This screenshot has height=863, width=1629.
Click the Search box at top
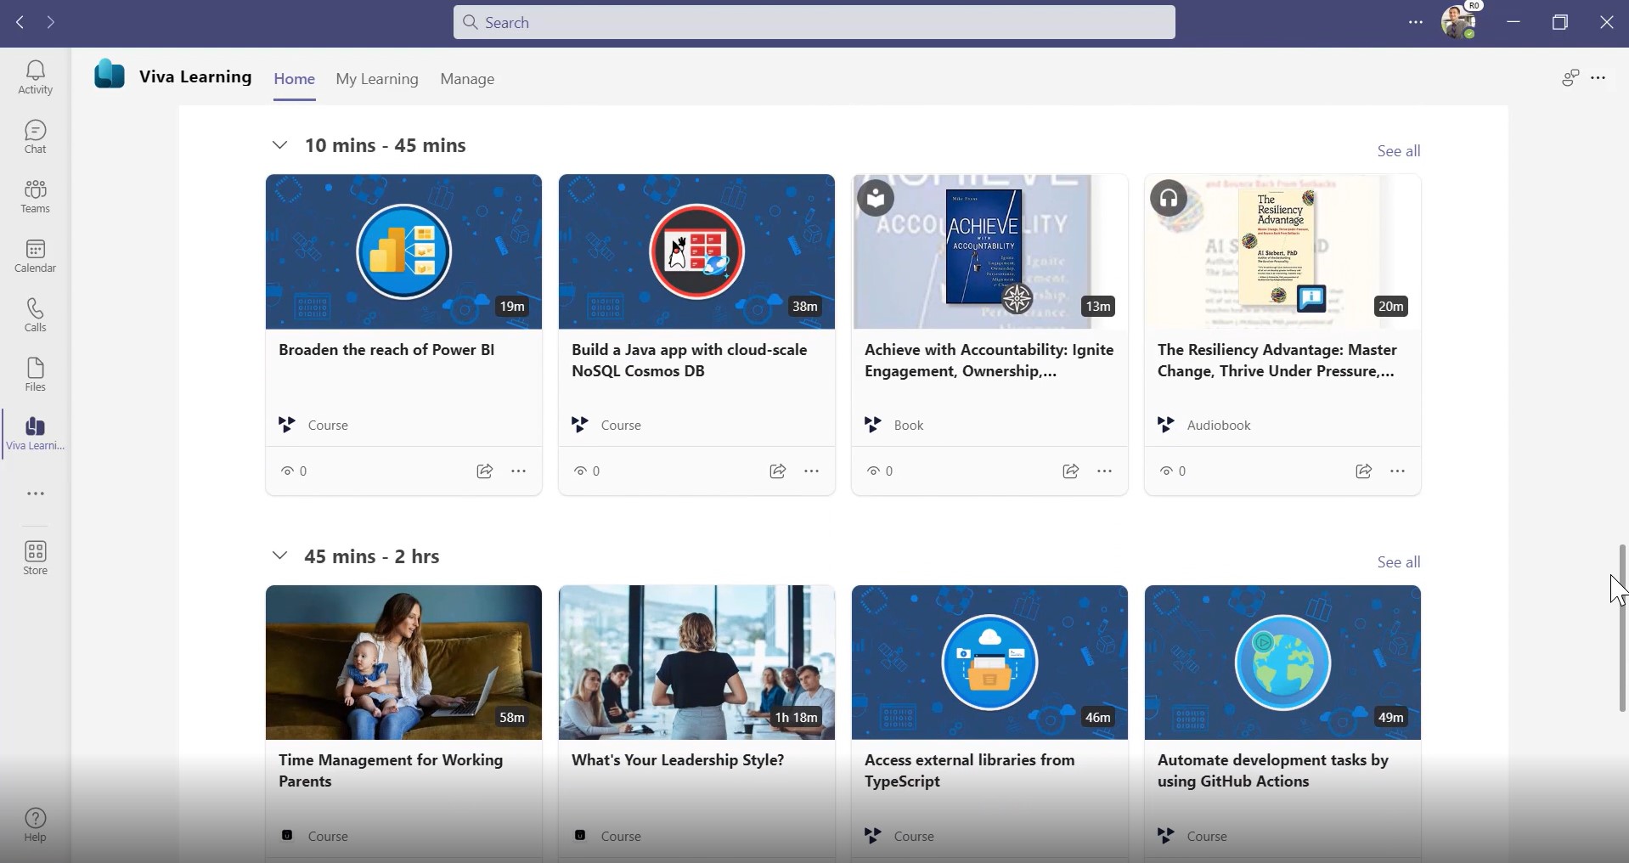(814, 22)
